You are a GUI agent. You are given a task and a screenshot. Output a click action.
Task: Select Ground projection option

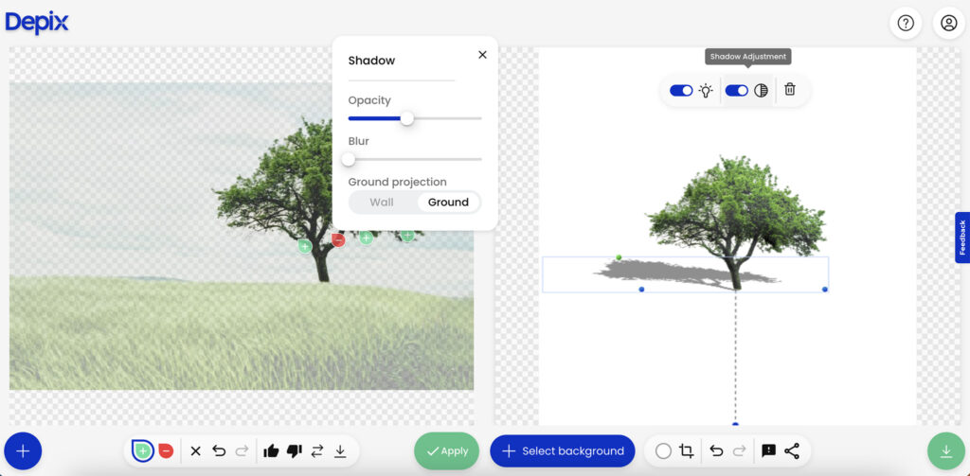448,203
